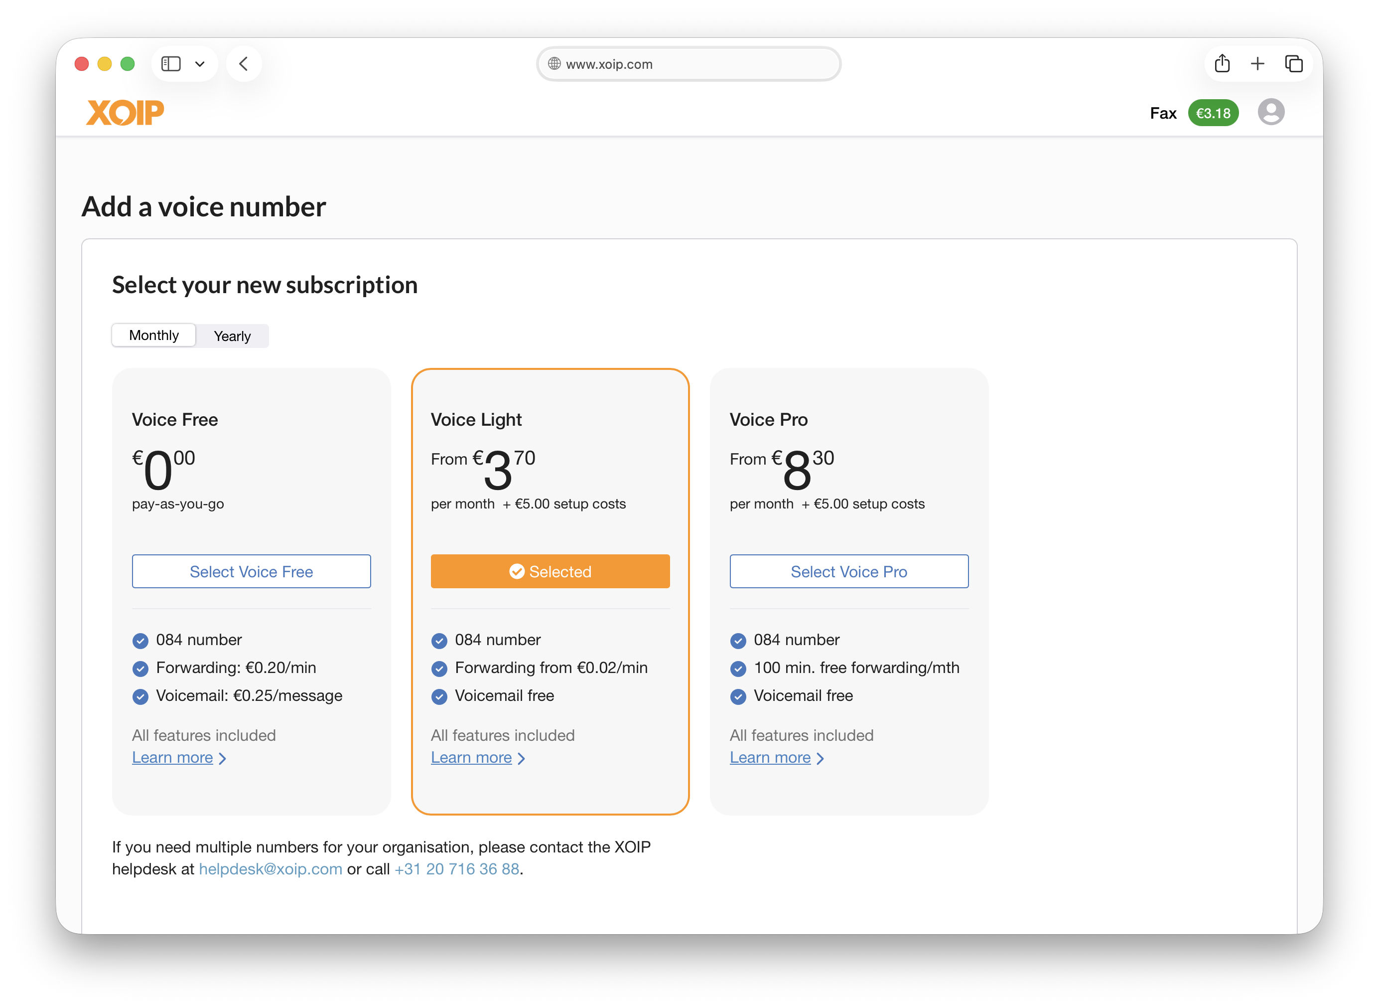The height and width of the screenshot is (1008, 1379).
Task: Click the Voice Free plan title
Action: point(175,420)
